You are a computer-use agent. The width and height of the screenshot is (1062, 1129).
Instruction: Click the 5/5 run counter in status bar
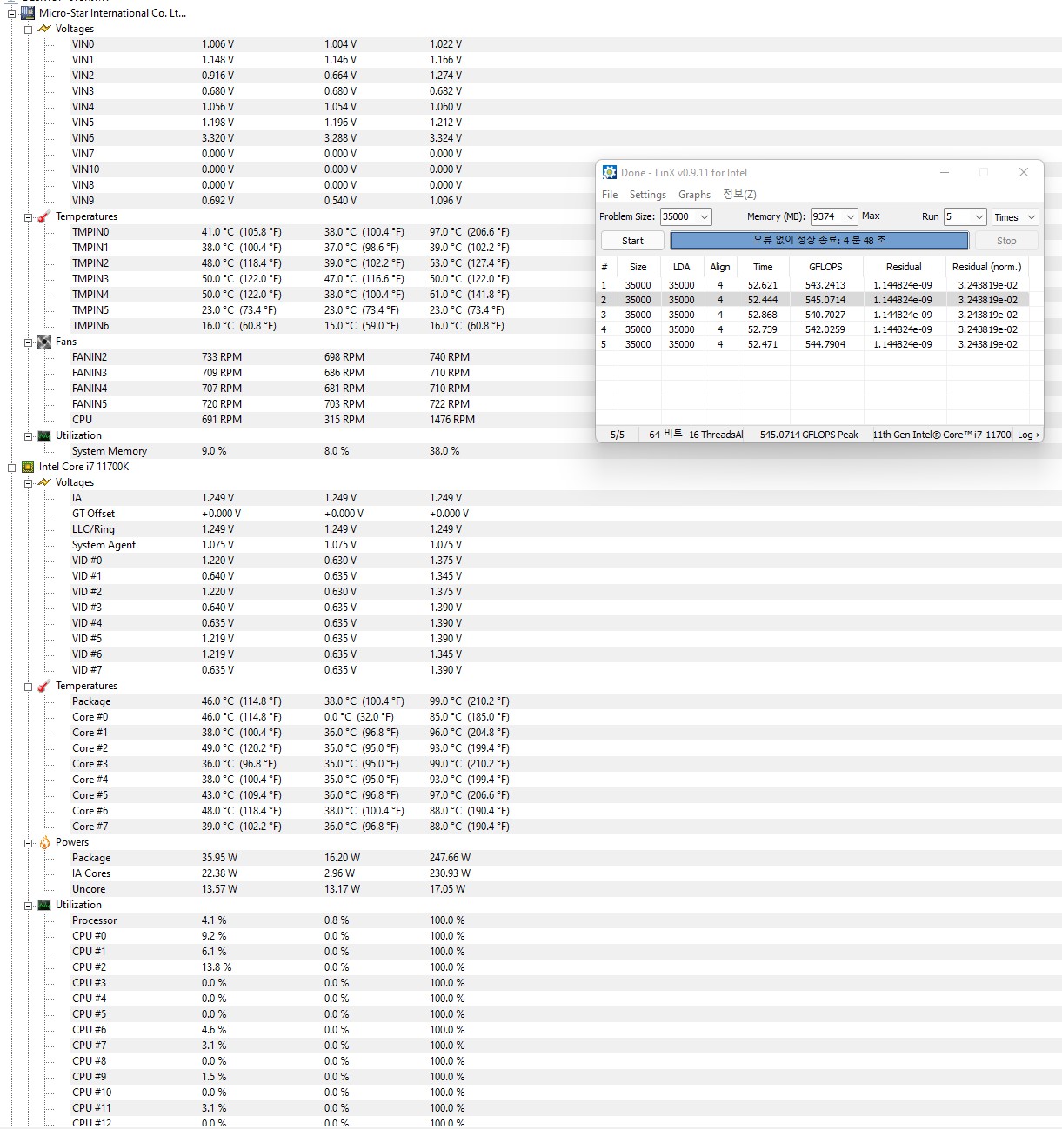(x=618, y=435)
